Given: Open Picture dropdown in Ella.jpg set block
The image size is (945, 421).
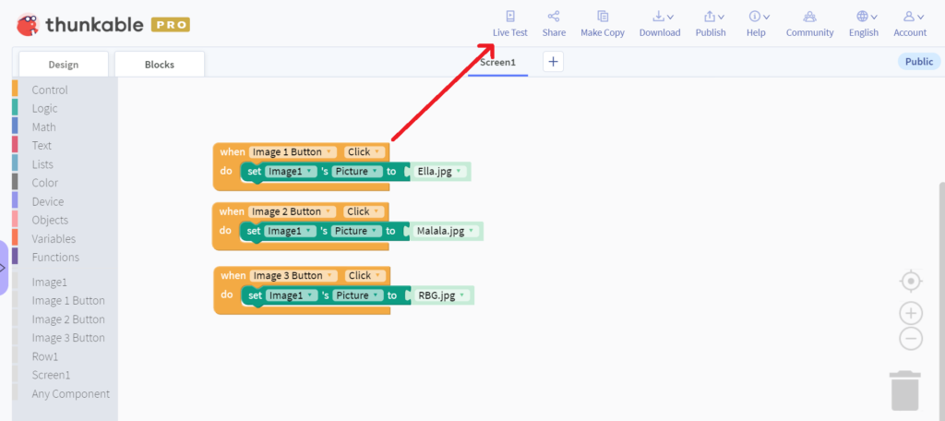Looking at the screenshot, I should pos(357,172).
